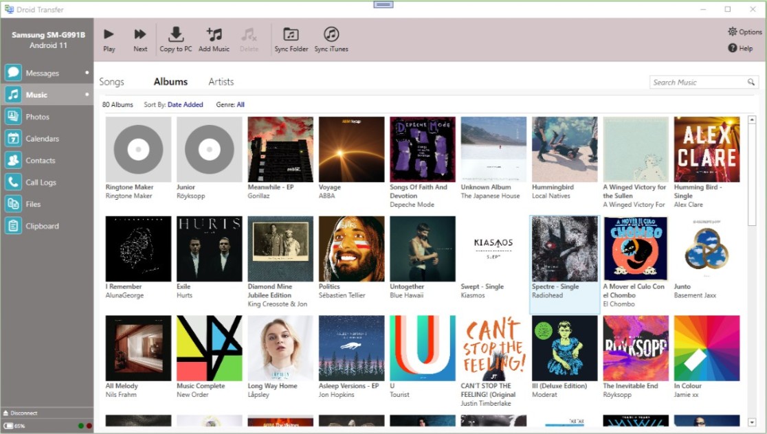Click scrollbar down arrow
Image resolution: width=767 pixels, height=434 pixels.
[753, 422]
